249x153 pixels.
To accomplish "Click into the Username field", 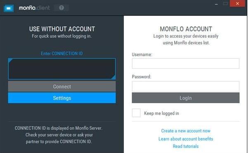I will pos(185,64).
